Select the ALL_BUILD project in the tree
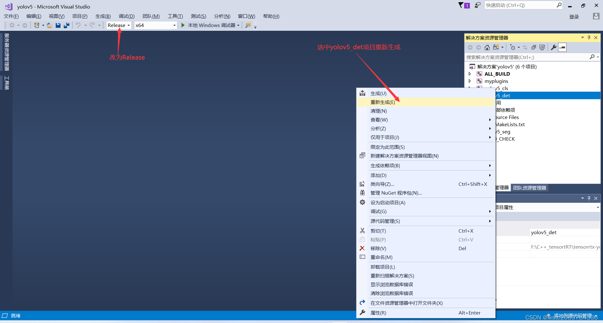The width and height of the screenshot is (603, 323). click(x=497, y=74)
